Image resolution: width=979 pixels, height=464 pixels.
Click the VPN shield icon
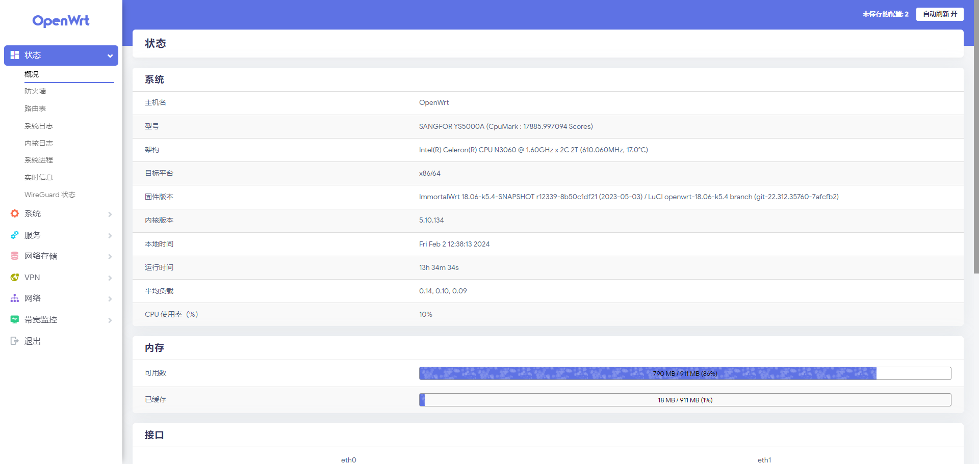(x=15, y=278)
